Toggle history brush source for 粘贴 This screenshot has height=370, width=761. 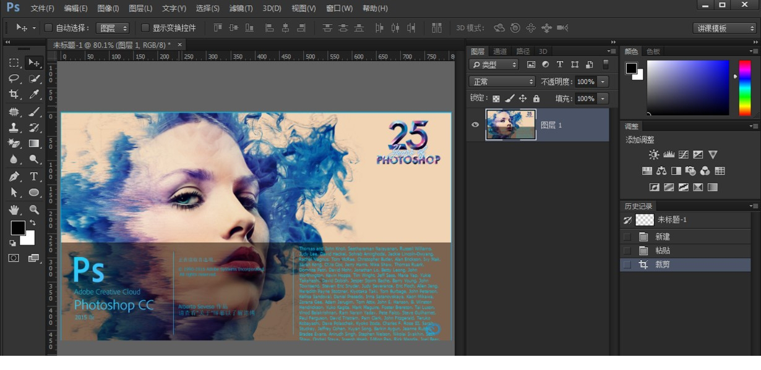[627, 251]
